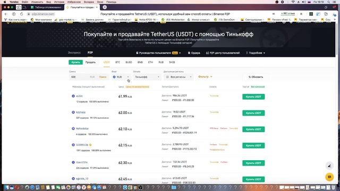Open the Тинькофф payment method dropdown

tap(147, 77)
